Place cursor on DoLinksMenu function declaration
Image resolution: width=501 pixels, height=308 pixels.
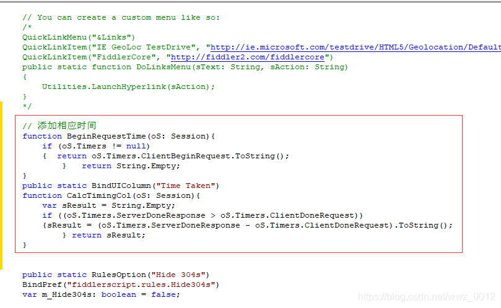point(185,67)
